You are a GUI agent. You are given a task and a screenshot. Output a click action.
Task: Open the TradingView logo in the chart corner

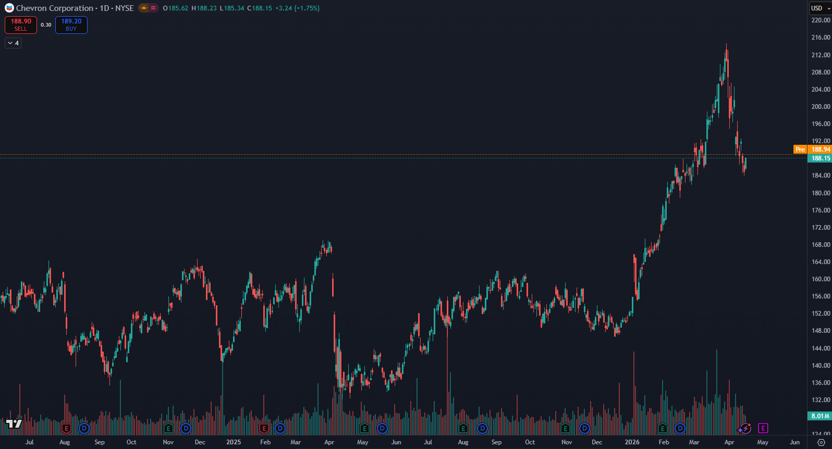(14, 424)
